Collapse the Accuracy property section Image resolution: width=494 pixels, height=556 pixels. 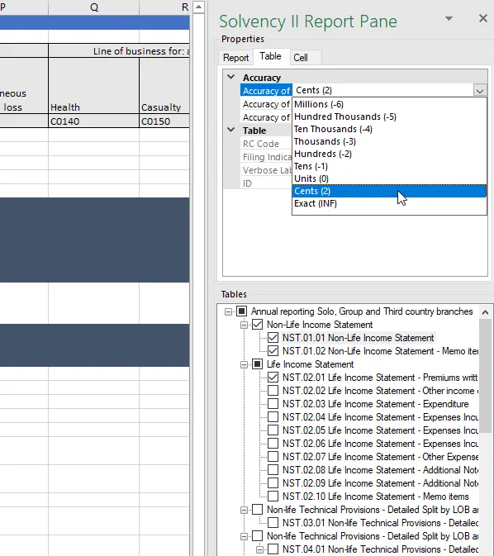[x=230, y=77]
